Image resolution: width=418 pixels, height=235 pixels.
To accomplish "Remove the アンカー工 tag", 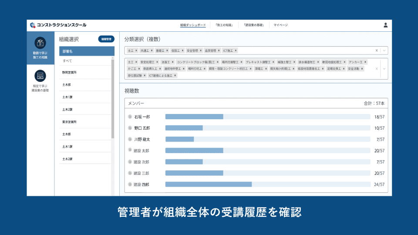I will (x=365, y=62).
